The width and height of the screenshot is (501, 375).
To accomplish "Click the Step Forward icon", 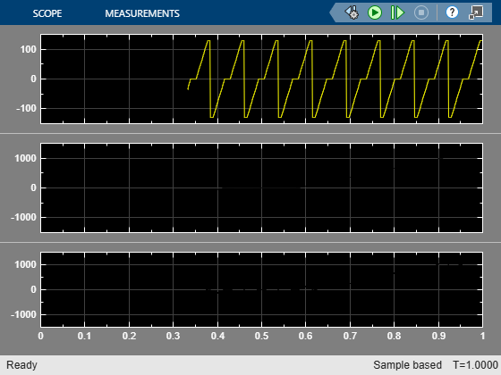I will (397, 12).
